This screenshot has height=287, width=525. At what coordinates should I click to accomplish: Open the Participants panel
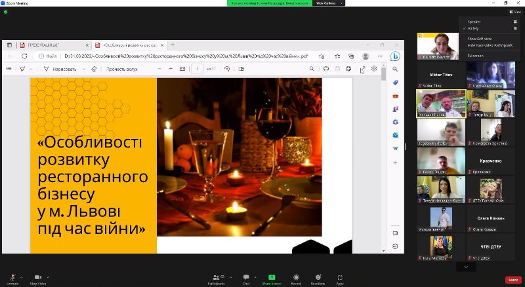click(x=216, y=277)
